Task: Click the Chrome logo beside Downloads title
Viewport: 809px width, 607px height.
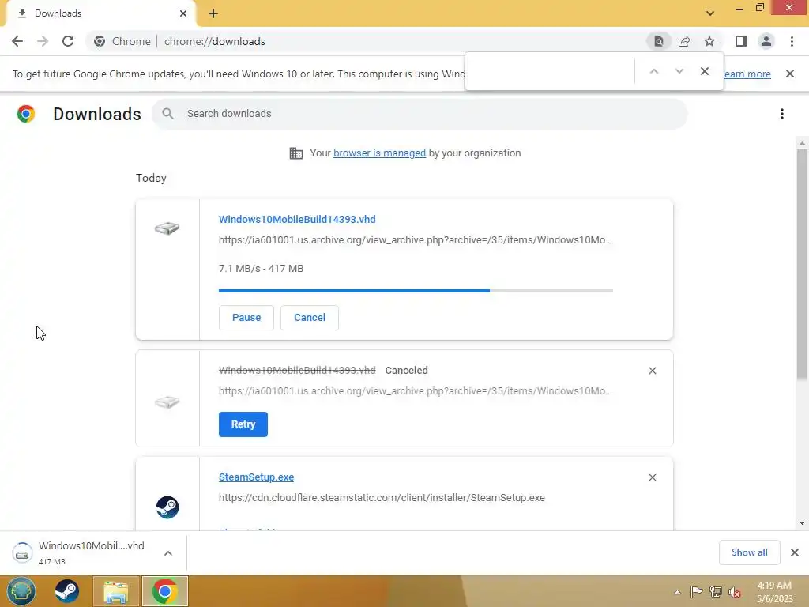Action: point(26,114)
